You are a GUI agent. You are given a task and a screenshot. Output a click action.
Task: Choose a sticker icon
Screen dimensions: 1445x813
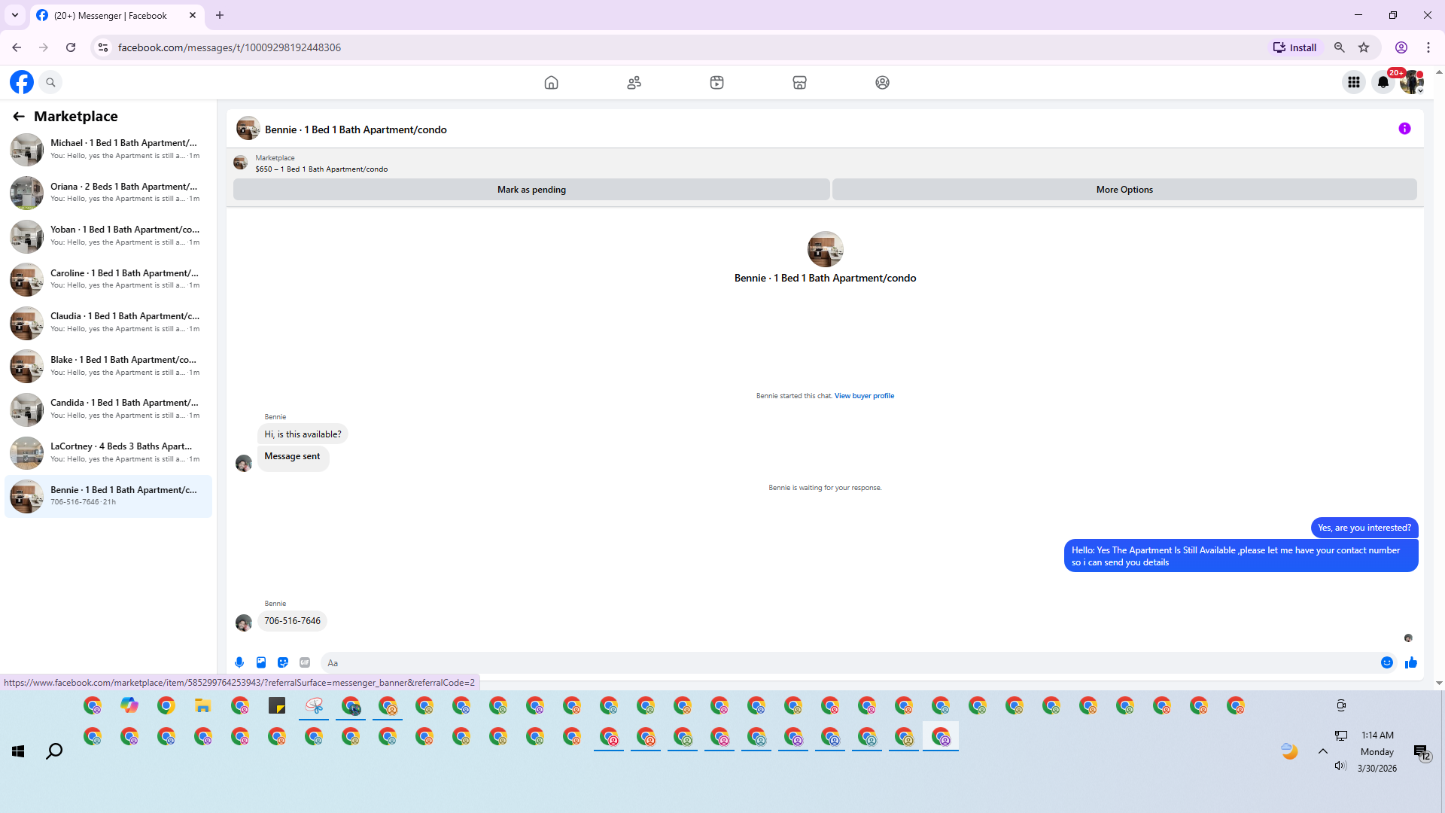(x=283, y=662)
